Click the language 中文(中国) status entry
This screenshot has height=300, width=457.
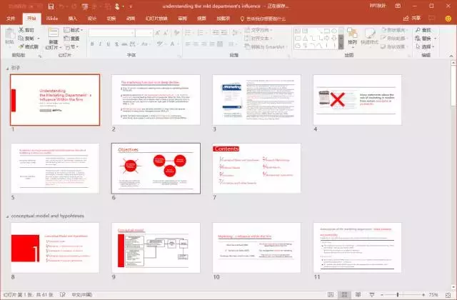[x=82, y=294]
